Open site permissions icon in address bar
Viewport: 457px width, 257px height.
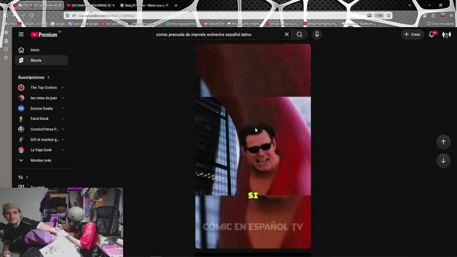point(74,15)
